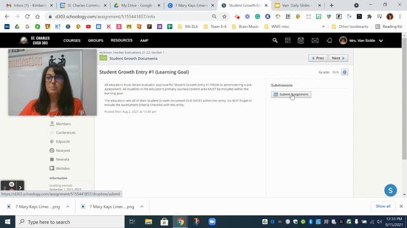Click the Type here to search box

click(x=70, y=222)
